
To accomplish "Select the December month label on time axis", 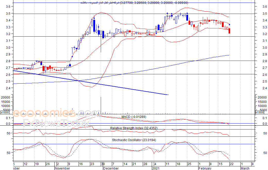I will [111, 168].
